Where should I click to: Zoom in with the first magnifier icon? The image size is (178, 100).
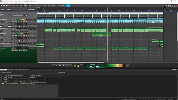pyautogui.click(x=25, y=6)
